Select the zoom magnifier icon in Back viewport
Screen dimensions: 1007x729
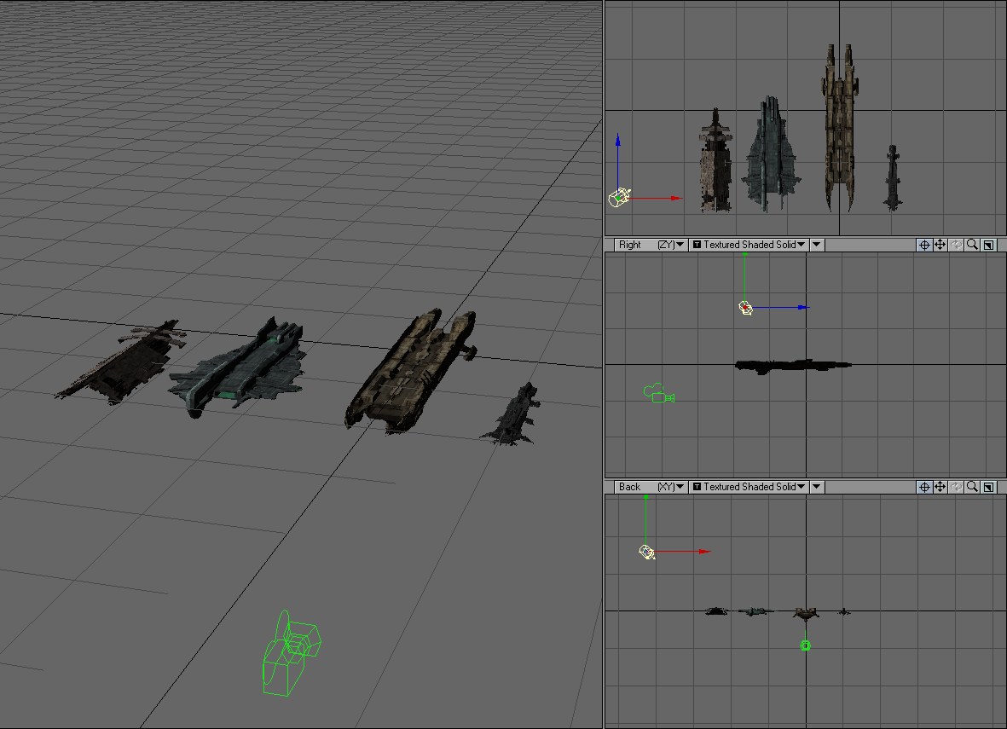(x=972, y=487)
